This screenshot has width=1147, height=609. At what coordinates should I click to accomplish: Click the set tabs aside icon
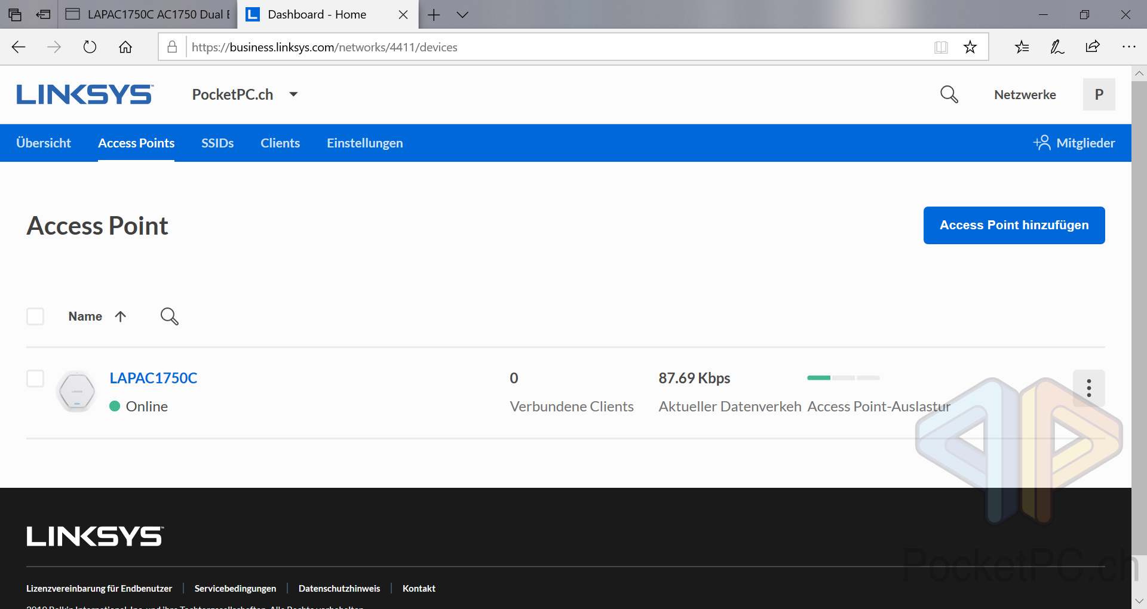click(44, 15)
